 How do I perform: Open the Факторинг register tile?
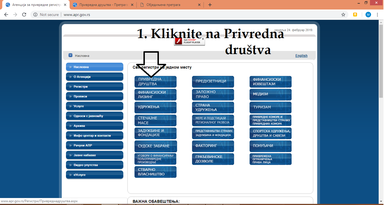[x=213, y=146]
